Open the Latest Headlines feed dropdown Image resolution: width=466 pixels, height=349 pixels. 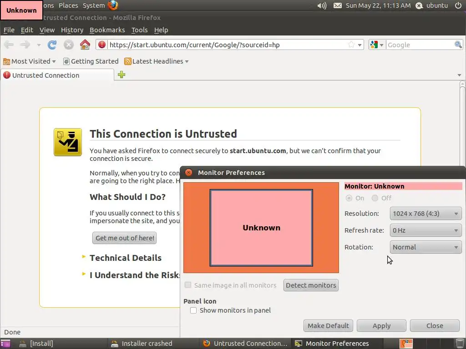click(x=157, y=61)
